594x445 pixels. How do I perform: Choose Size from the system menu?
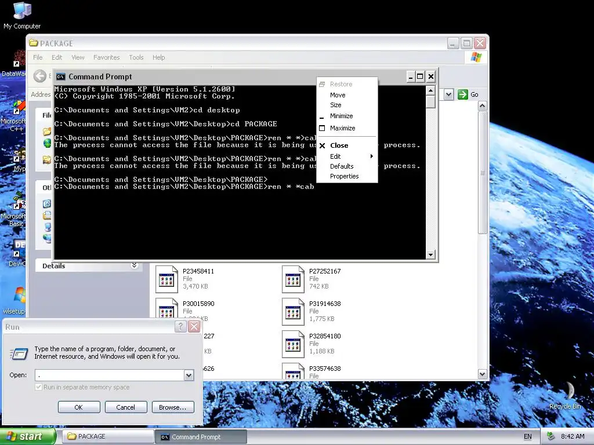(347, 105)
